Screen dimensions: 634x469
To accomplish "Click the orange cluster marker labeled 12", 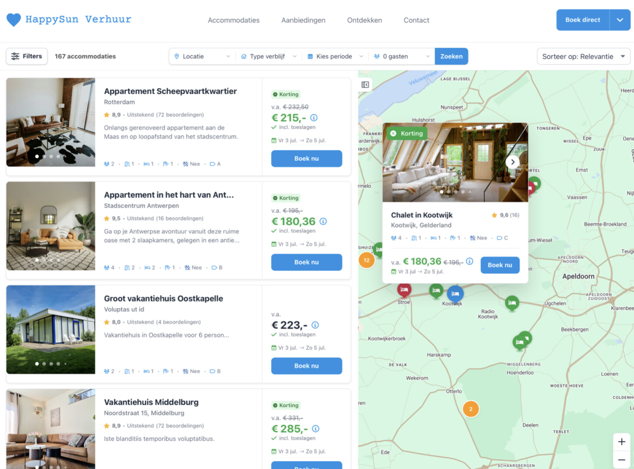I will [x=367, y=260].
